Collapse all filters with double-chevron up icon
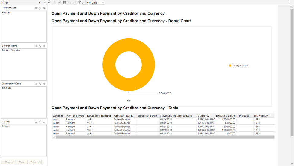Viewport: 294px width, 166px height. 44,3
